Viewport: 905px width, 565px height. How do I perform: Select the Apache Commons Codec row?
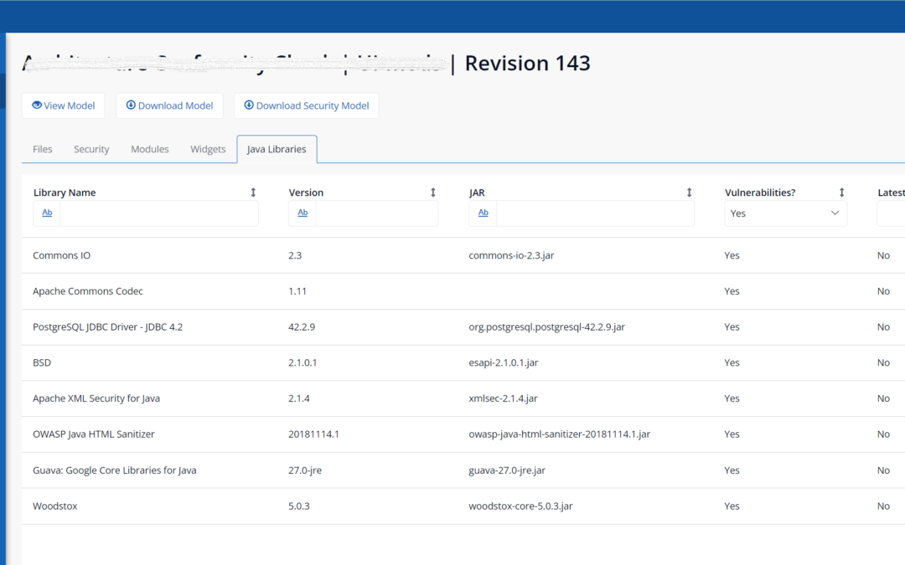click(x=463, y=291)
